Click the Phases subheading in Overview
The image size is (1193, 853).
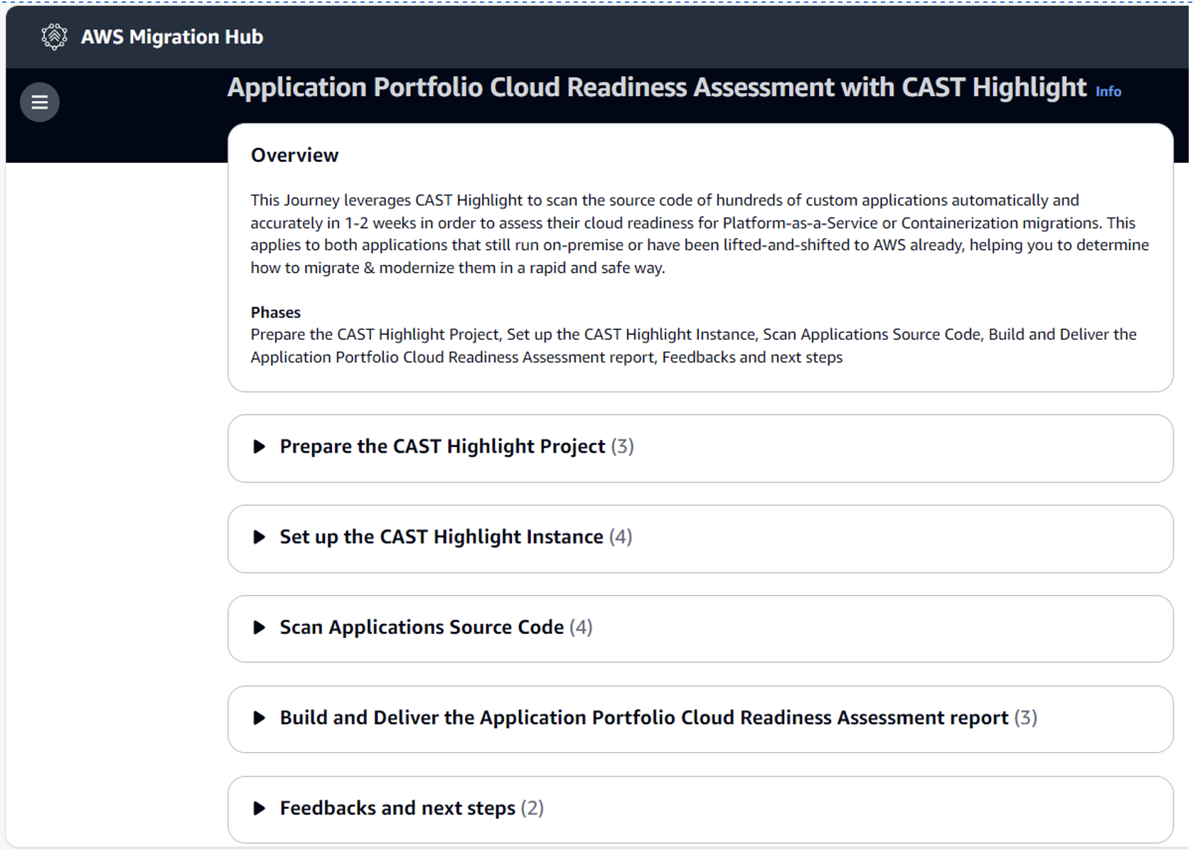[276, 312]
